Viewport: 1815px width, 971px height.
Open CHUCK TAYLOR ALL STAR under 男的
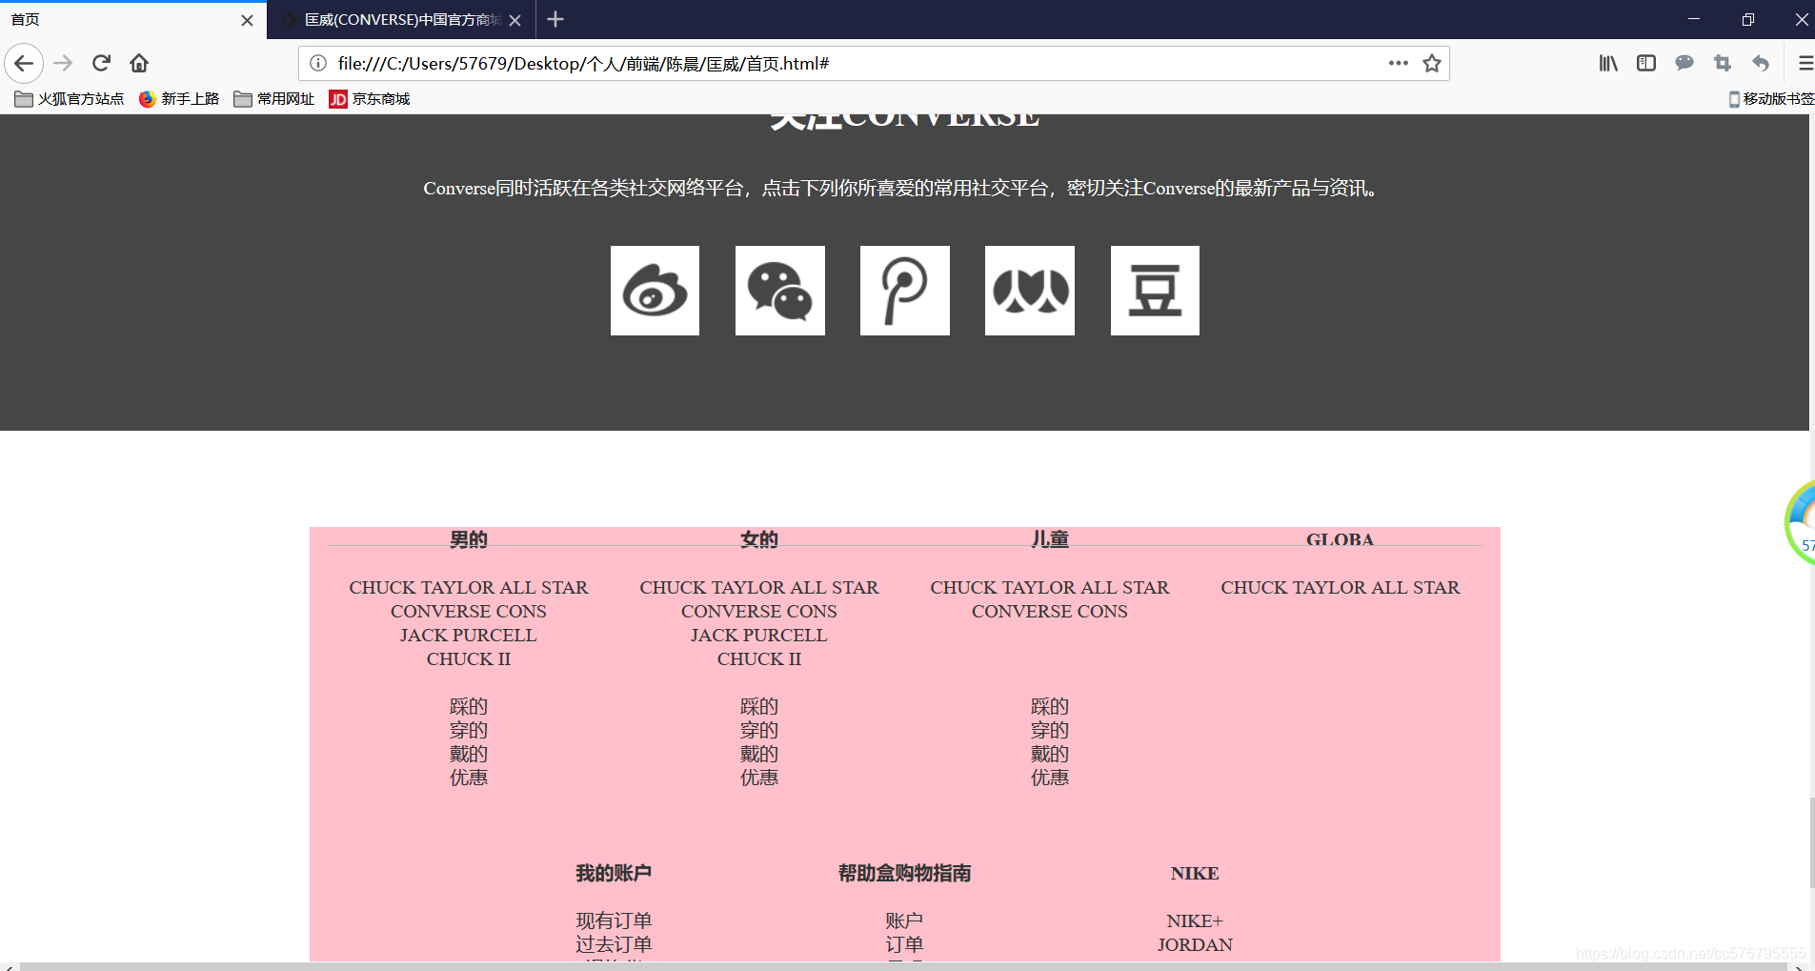click(469, 587)
